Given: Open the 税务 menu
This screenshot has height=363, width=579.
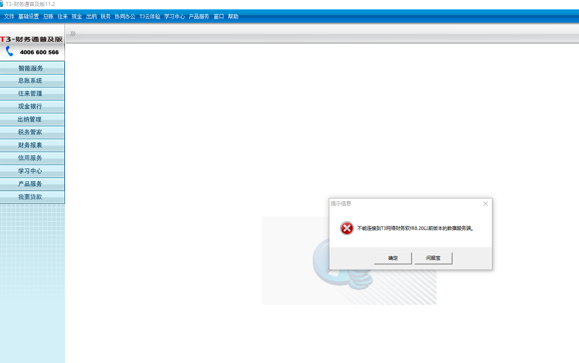Looking at the screenshot, I should click(105, 17).
